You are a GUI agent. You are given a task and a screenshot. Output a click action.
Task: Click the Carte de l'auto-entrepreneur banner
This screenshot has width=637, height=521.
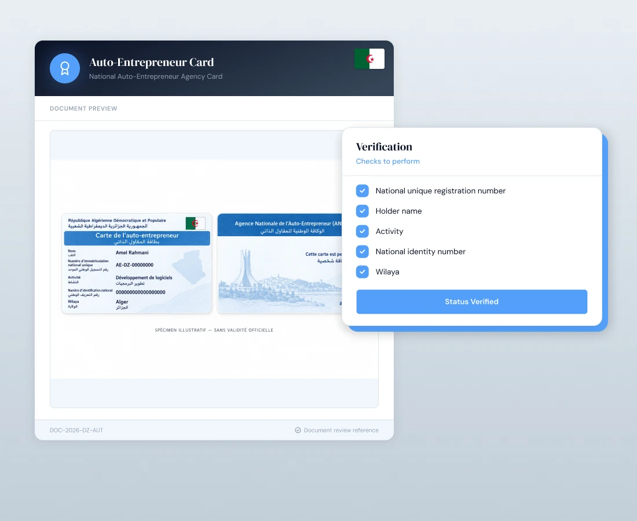click(x=137, y=238)
